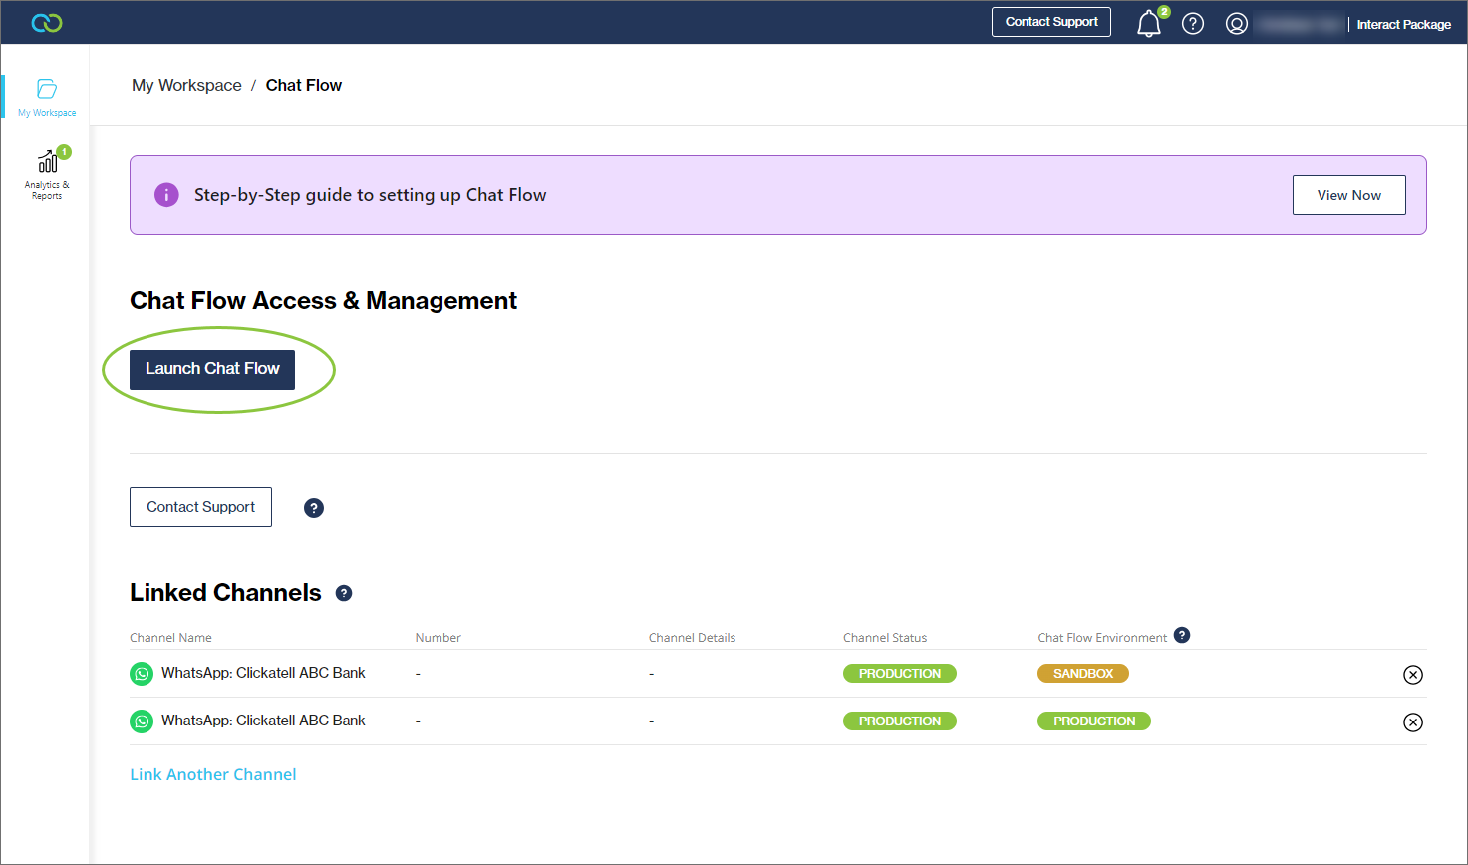Open the help icon in the top bar
The width and height of the screenshot is (1468, 865).
tap(1193, 23)
